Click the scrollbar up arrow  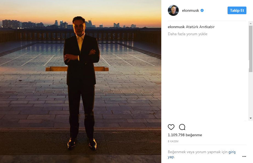pos(251,24)
